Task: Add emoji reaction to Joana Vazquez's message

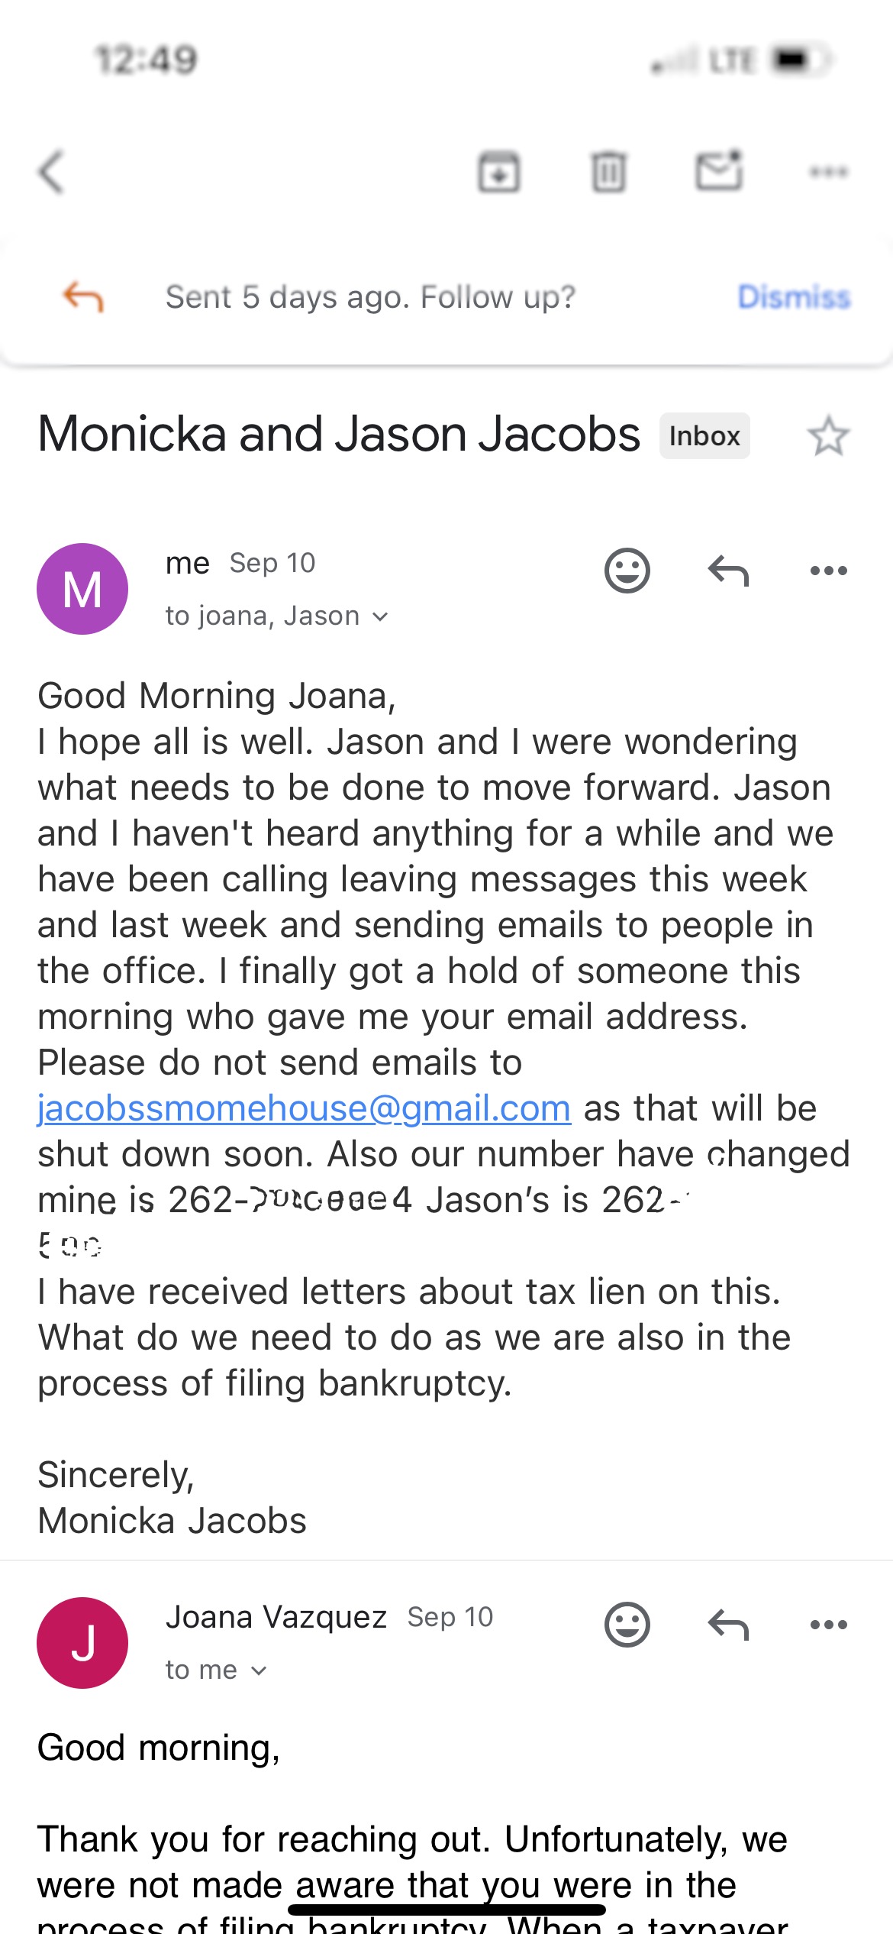Action: [627, 1625]
